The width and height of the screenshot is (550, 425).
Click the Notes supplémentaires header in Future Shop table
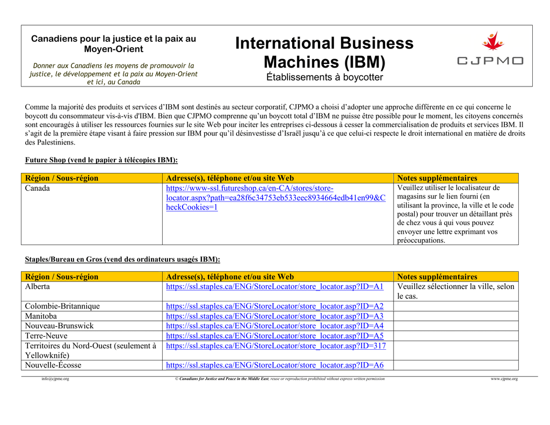click(437, 178)
